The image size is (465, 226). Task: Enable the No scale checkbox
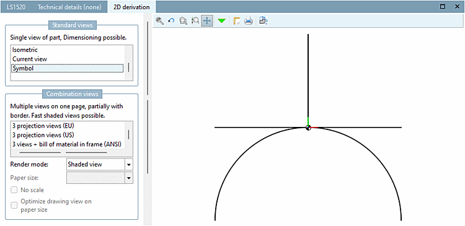point(14,190)
